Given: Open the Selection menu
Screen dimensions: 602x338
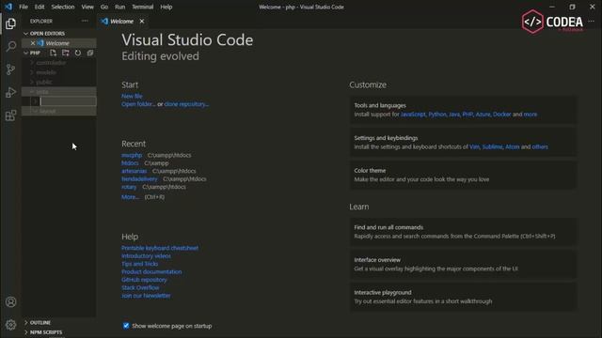Looking at the screenshot, I should tap(63, 7).
